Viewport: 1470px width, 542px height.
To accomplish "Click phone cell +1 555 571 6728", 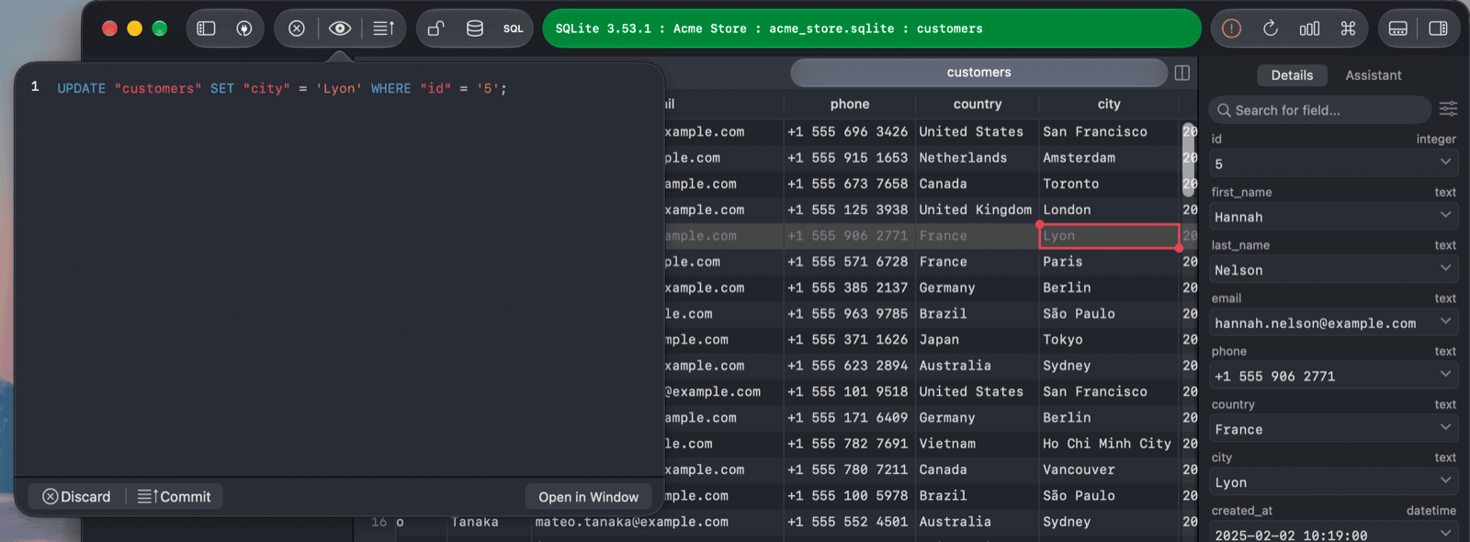I will click(x=850, y=262).
